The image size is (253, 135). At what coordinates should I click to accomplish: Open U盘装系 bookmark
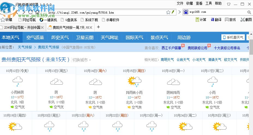tap(69, 20)
